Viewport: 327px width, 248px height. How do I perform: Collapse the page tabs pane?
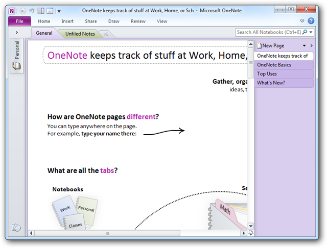tap(311, 45)
